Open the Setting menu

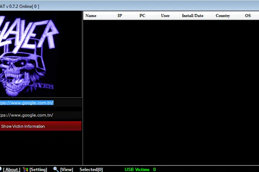tap(38, 169)
